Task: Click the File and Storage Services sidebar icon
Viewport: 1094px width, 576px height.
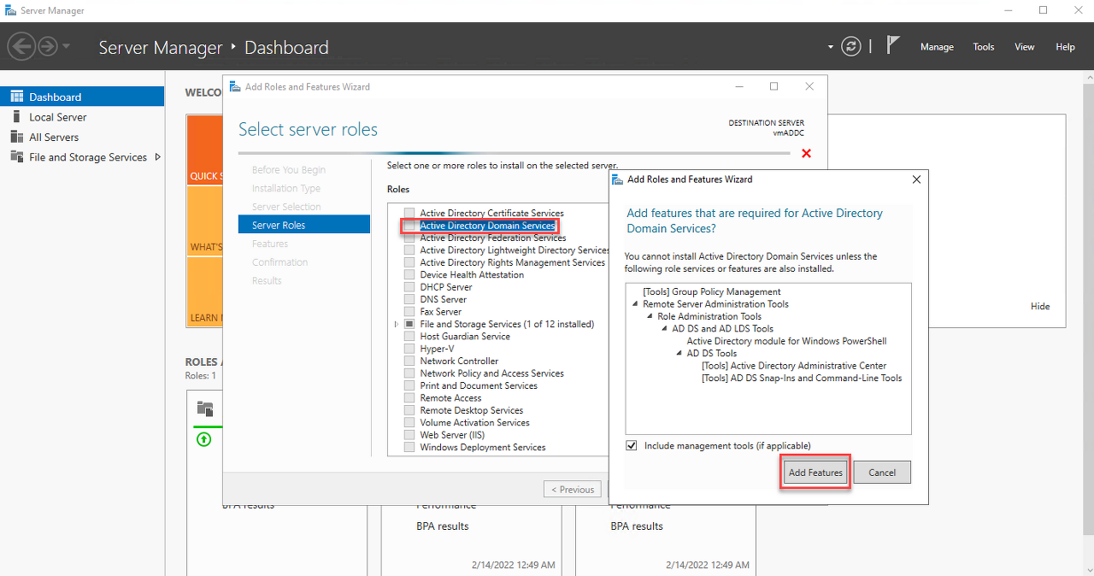Action: [17, 156]
